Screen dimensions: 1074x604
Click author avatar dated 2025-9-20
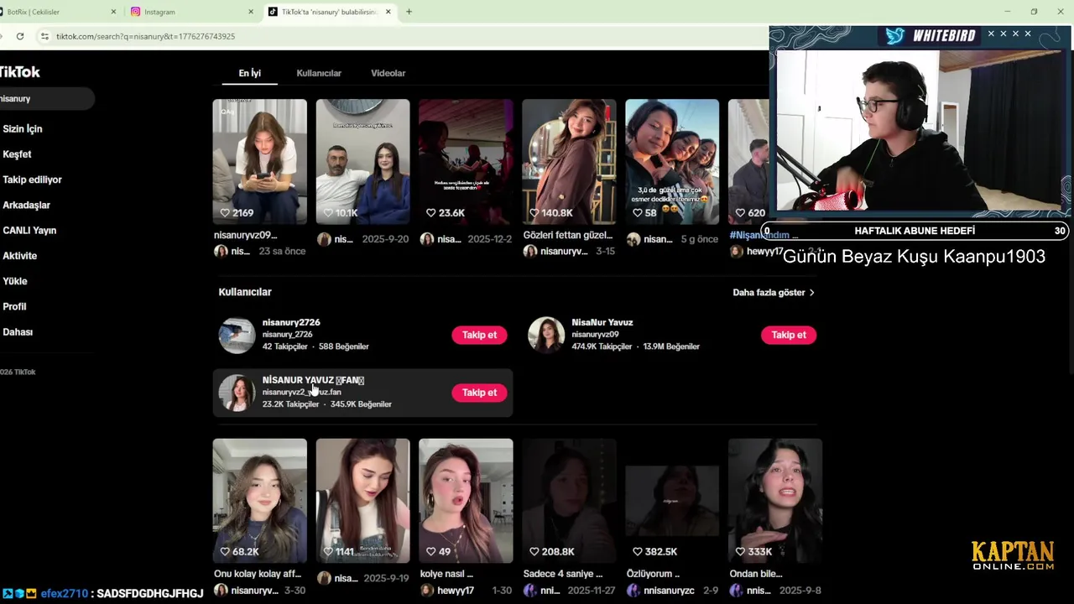324,239
